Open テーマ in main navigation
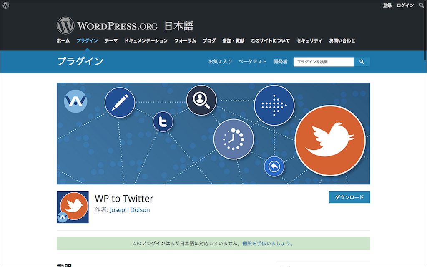Screen dimensions: 427x267 (111, 41)
